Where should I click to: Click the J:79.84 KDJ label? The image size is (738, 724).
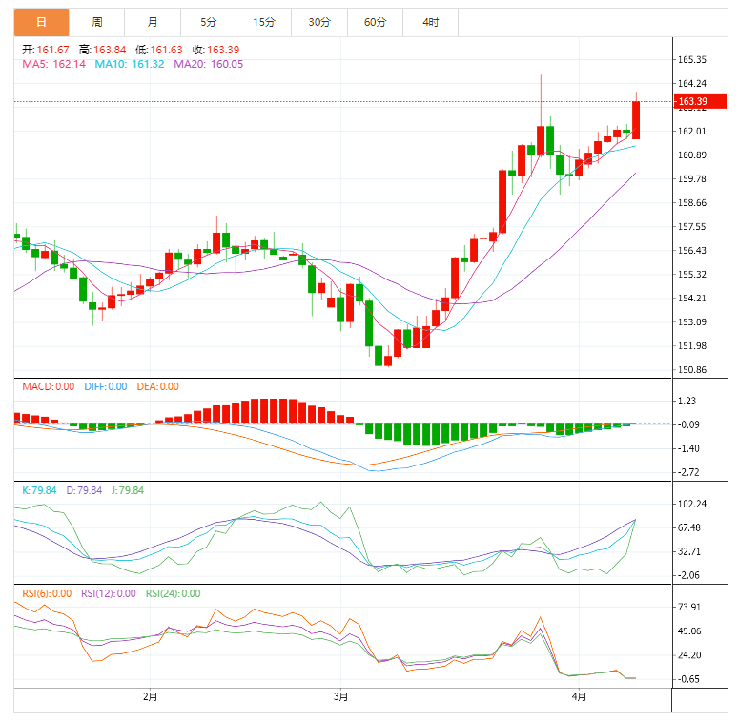coord(128,490)
